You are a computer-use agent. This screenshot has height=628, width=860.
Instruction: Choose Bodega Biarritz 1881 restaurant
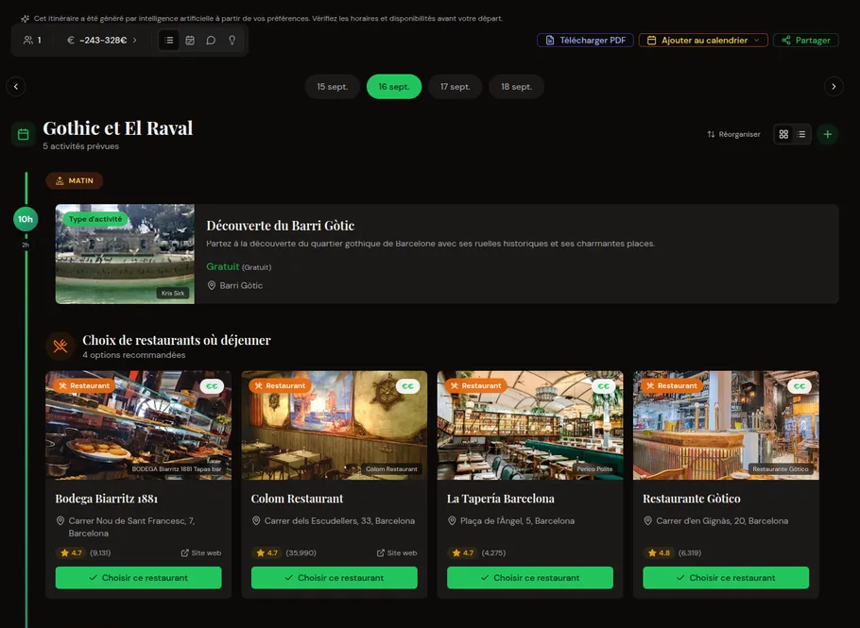[138, 578]
